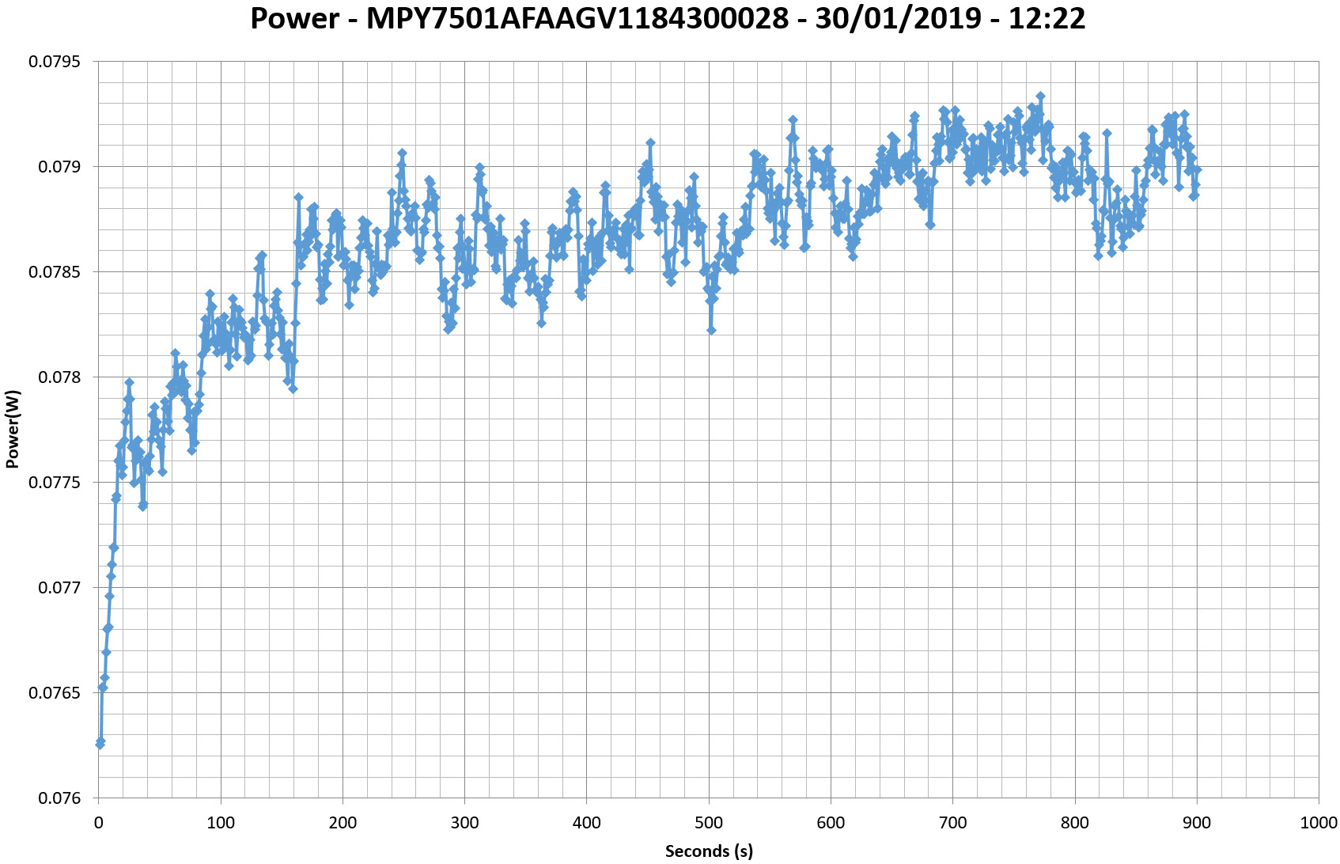
Task: Click the 'Seconds (s)' horizontal axis title
Action: 709,851
